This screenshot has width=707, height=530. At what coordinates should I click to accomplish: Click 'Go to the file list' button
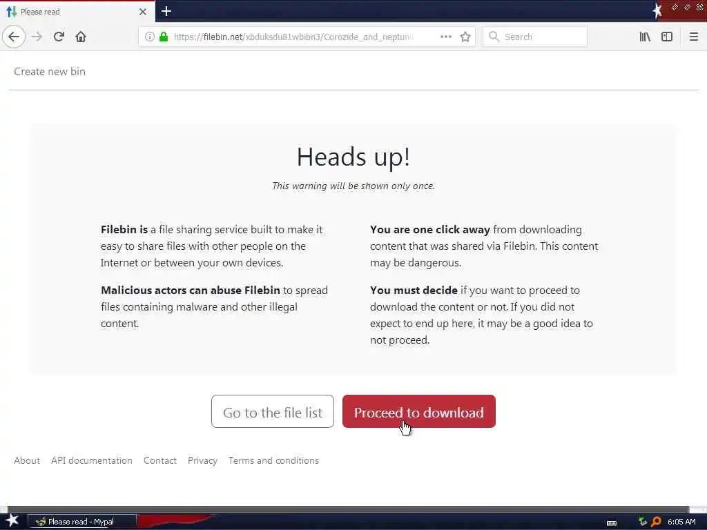click(x=272, y=411)
